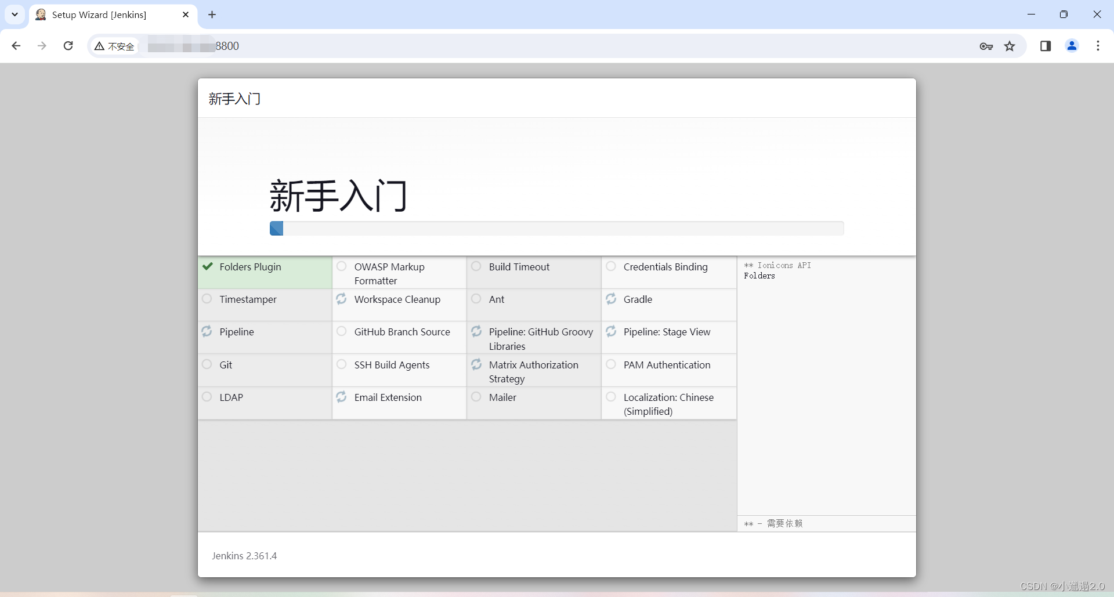Open the tab search dropdown arrow
The image size is (1114, 597).
coord(15,15)
